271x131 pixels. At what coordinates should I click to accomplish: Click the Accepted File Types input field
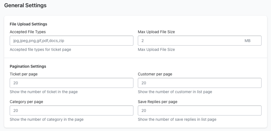click(71, 41)
